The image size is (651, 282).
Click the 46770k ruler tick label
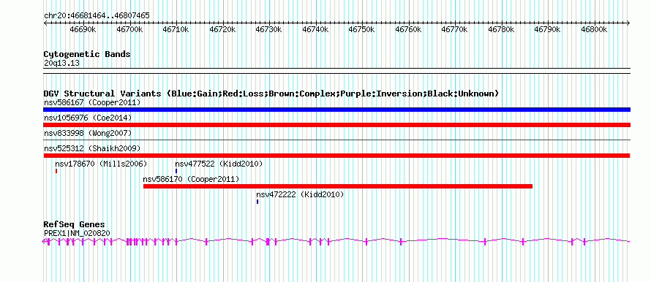[x=455, y=30]
